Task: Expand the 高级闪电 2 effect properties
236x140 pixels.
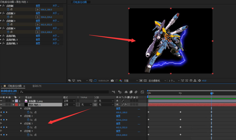Action: [x=1, y=40]
